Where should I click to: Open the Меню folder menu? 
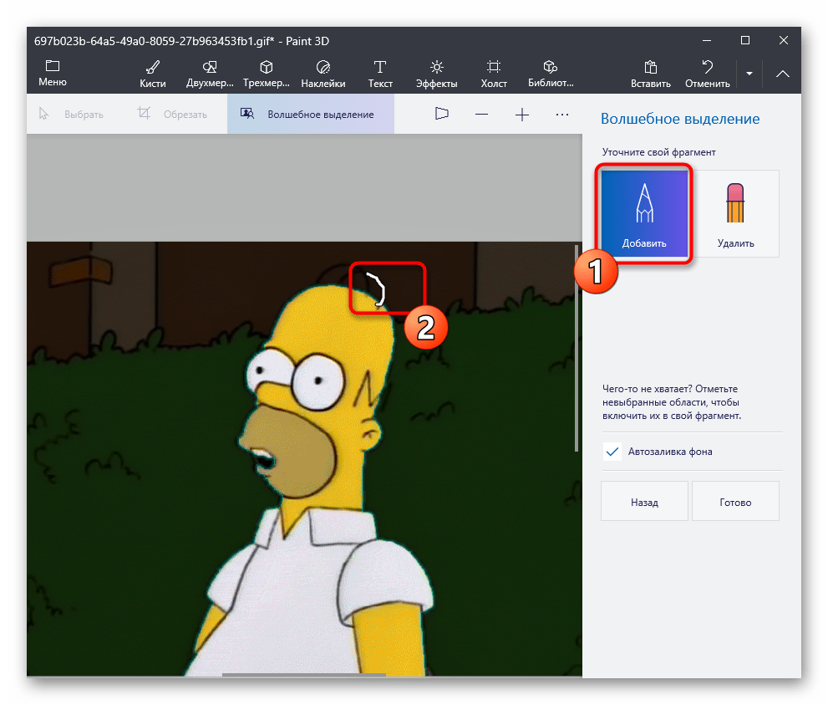(x=53, y=73)
